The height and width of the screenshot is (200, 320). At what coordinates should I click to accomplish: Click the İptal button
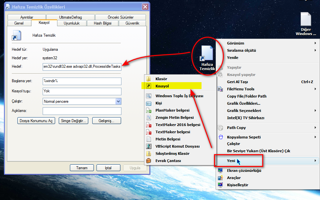108,168
